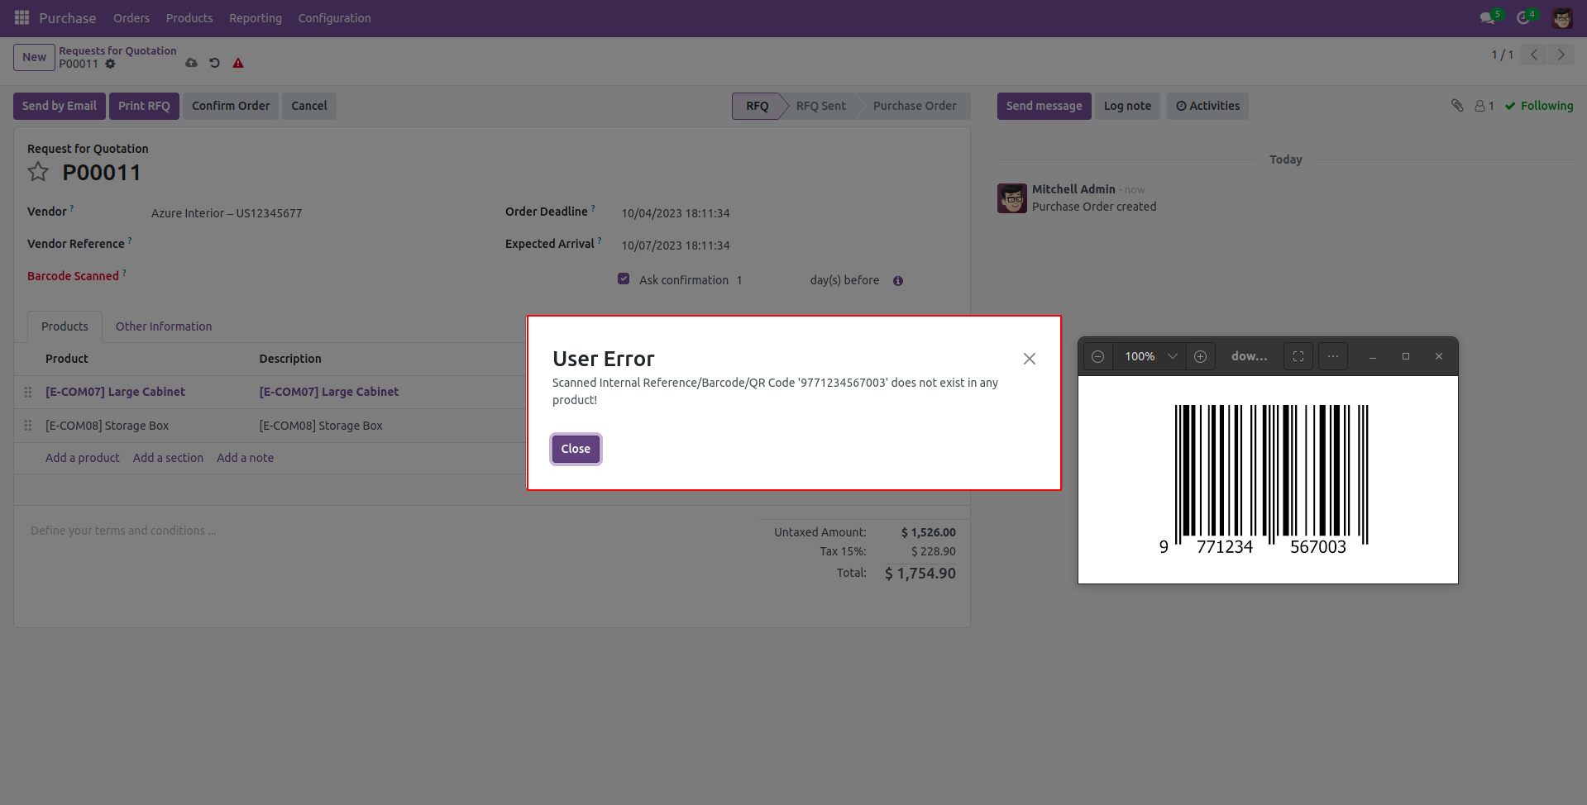
Task: Click the info icon next to day(s) before
Action: [898, 281]
